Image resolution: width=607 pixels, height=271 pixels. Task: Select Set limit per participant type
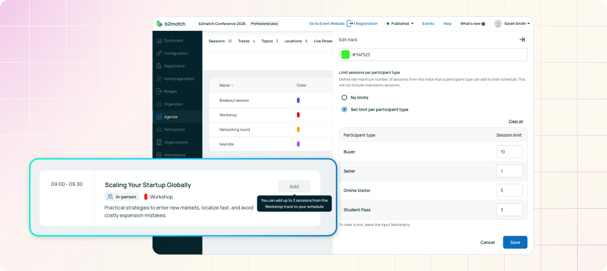(x=344, y=109)
